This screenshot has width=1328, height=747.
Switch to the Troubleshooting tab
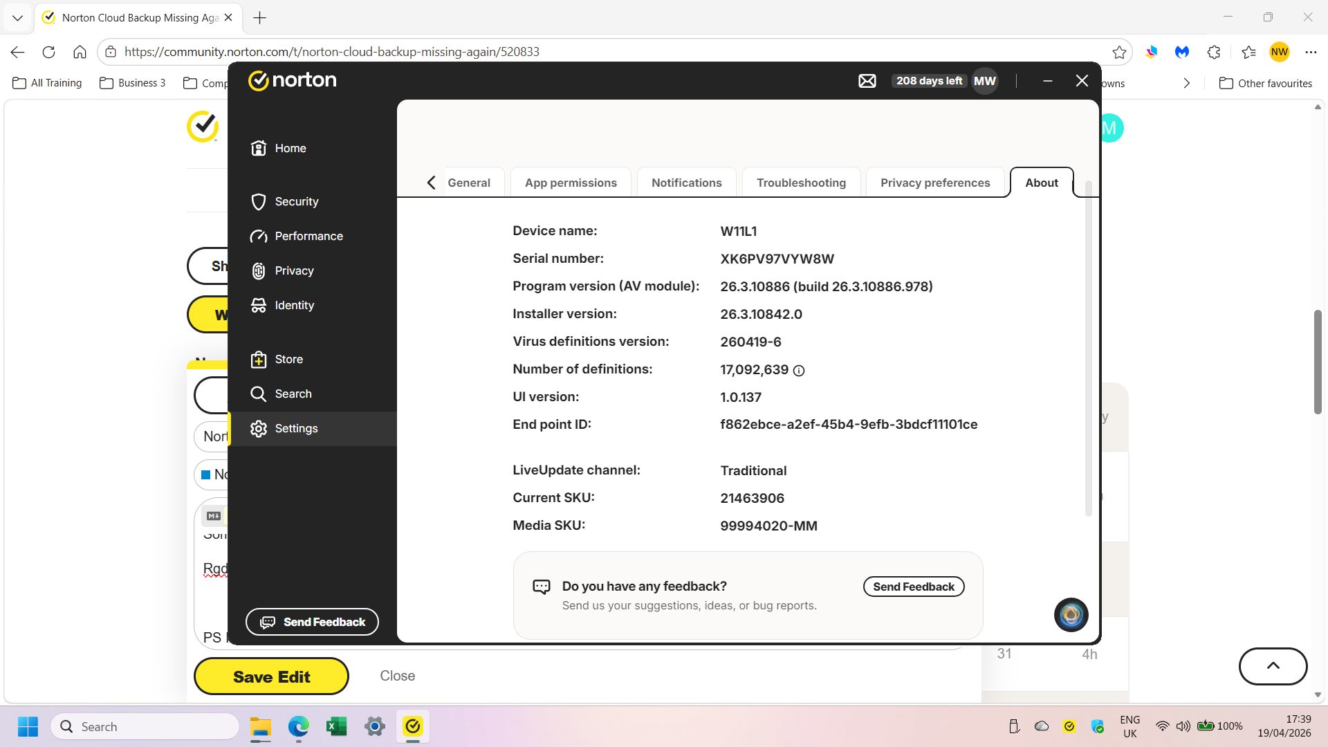click(801, 183)
